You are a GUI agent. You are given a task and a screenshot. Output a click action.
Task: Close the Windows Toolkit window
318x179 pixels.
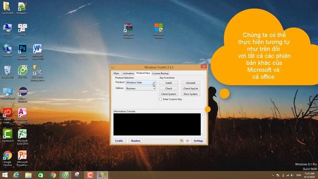[204, 67]
